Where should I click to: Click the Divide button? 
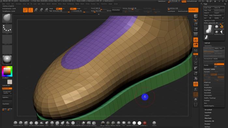[208, 65]
